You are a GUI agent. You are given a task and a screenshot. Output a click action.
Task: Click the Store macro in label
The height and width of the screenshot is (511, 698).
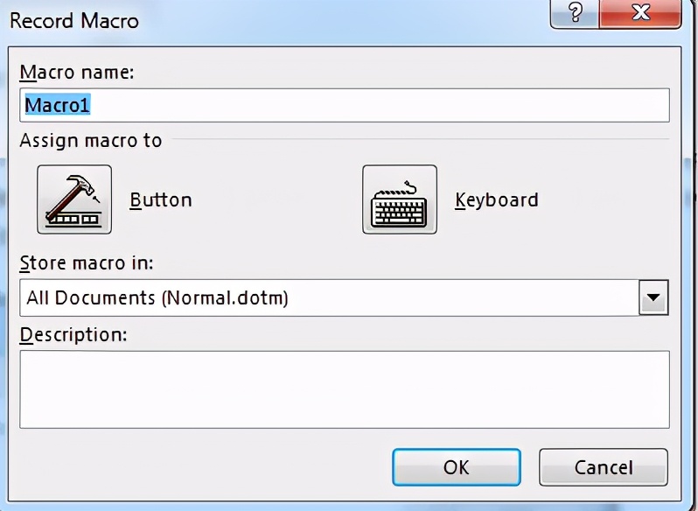[x=87, y=263]
